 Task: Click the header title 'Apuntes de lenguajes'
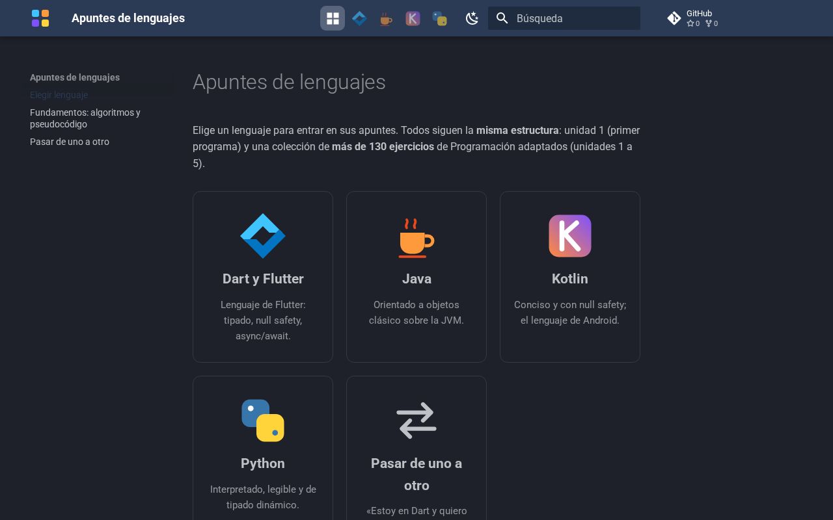(128, 18)
